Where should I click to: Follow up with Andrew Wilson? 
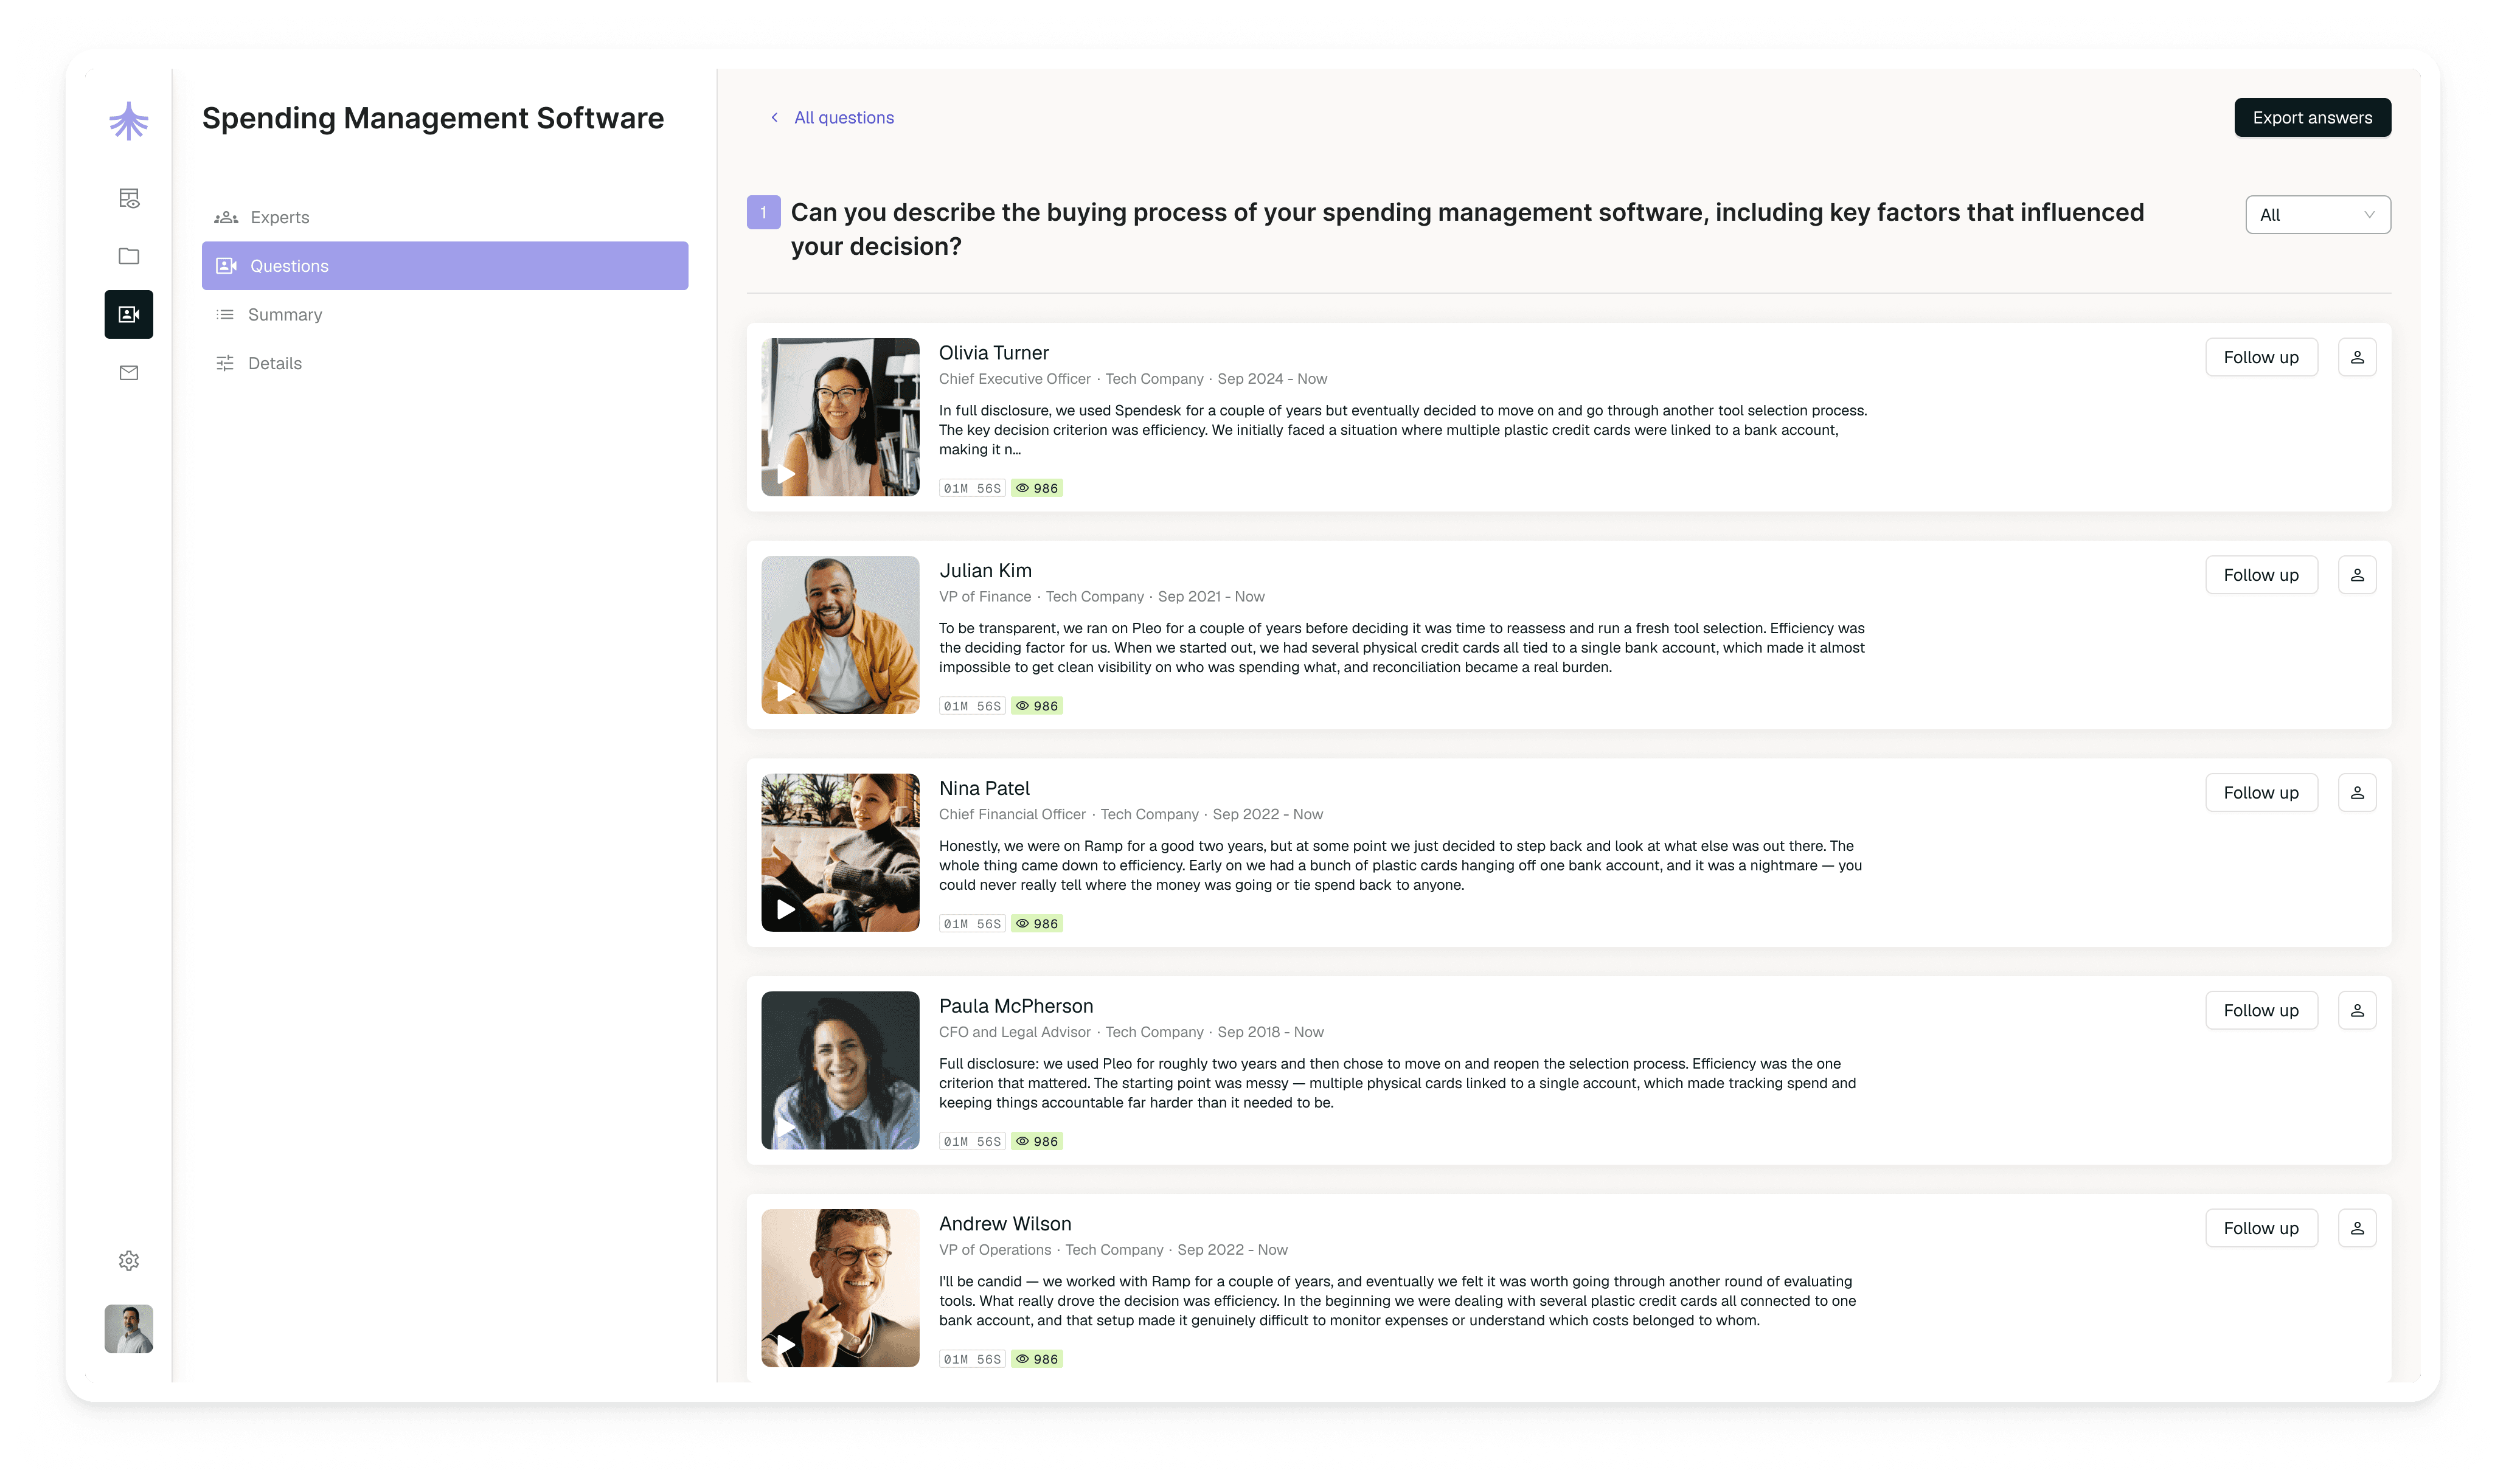2261,1228
